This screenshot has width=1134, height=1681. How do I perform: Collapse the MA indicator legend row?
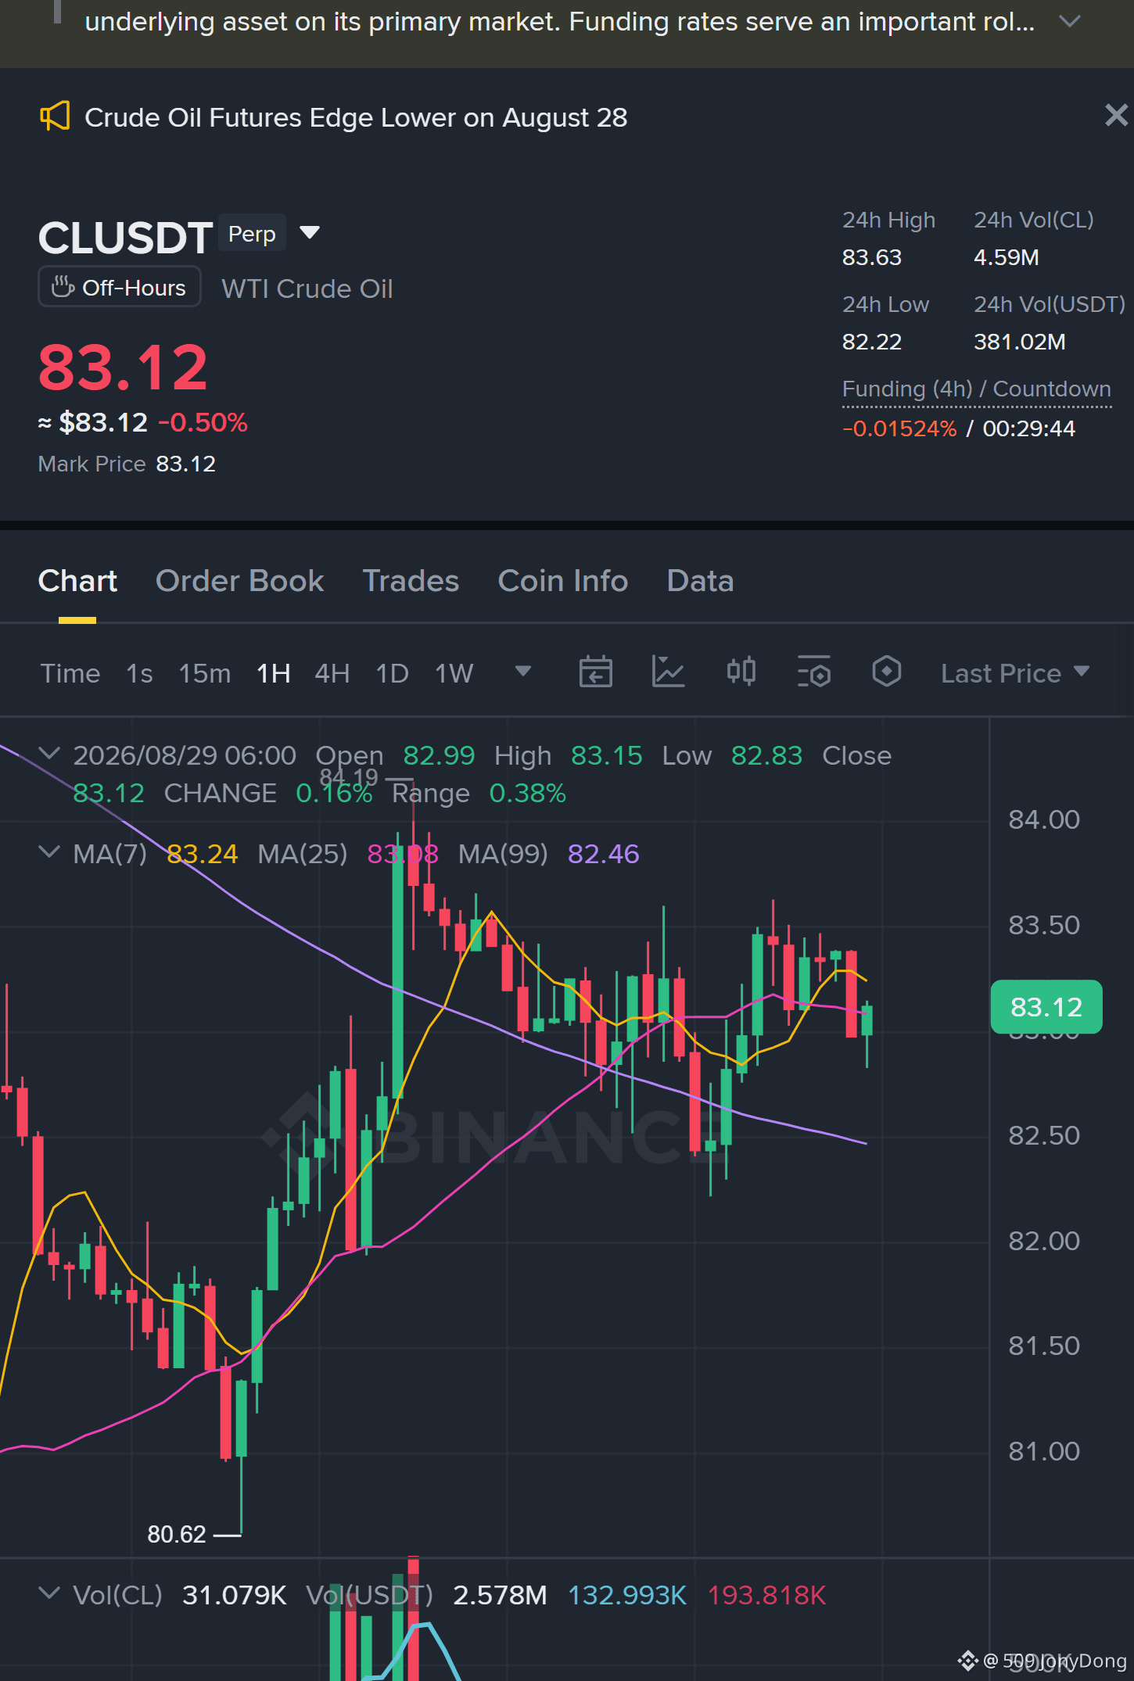pos(49,852)
